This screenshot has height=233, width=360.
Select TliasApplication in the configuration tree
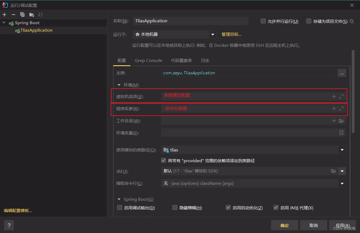coord(36,30)
